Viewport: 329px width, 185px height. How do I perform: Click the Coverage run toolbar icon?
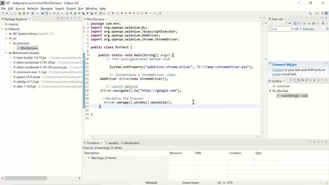pyautogui.click(x=83, y=13)
